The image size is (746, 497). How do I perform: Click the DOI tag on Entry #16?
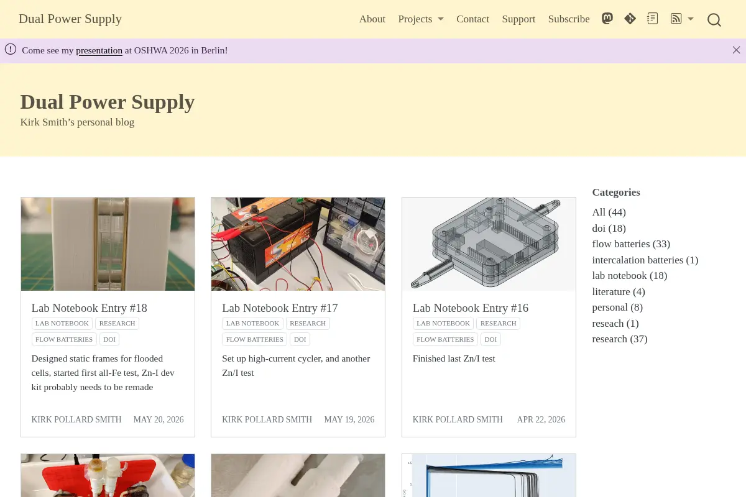(x=490, y=339)
